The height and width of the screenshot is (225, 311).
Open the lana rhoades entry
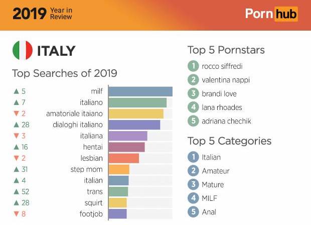point(222,107)
